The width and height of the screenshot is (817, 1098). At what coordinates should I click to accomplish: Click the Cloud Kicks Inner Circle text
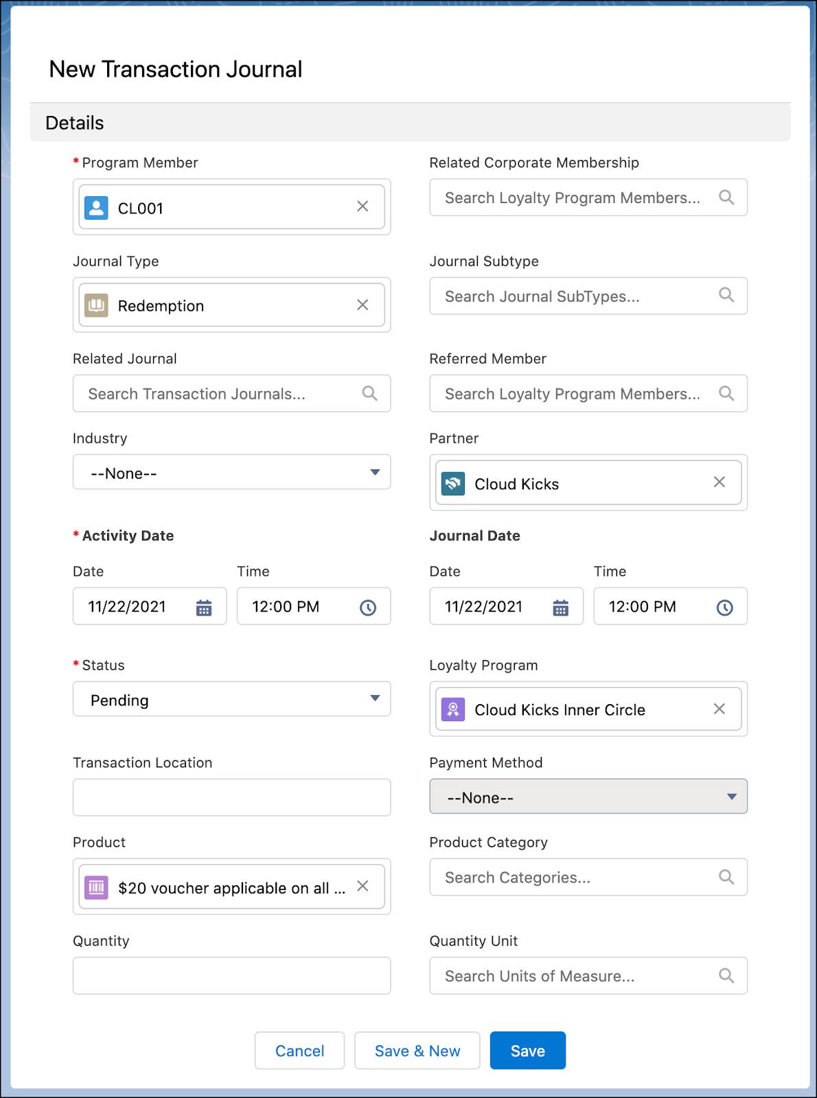[560, 710]
